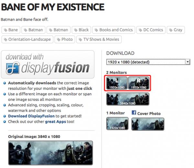The image size is (194, 168).
Task: Click the 'BANE OF MY EXISTENCE' heading
Action: 53,7
